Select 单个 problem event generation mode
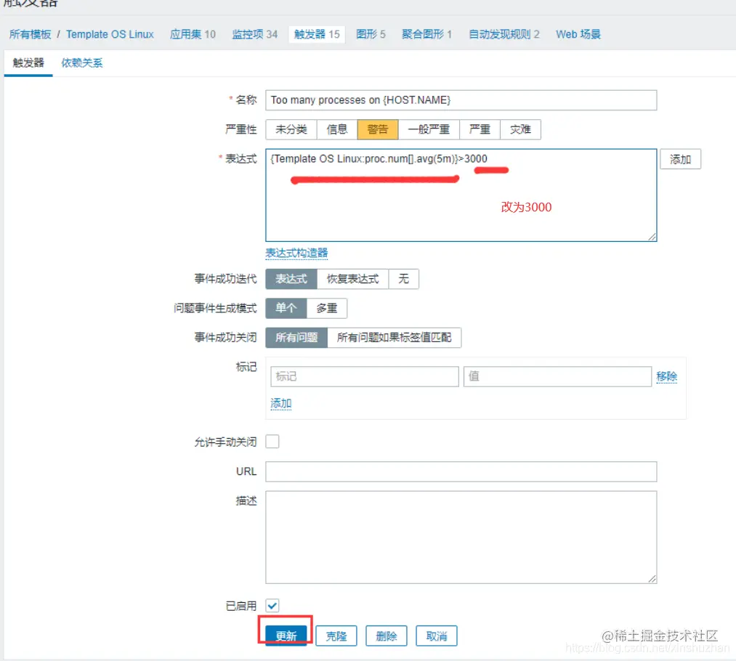 (286, 308)
